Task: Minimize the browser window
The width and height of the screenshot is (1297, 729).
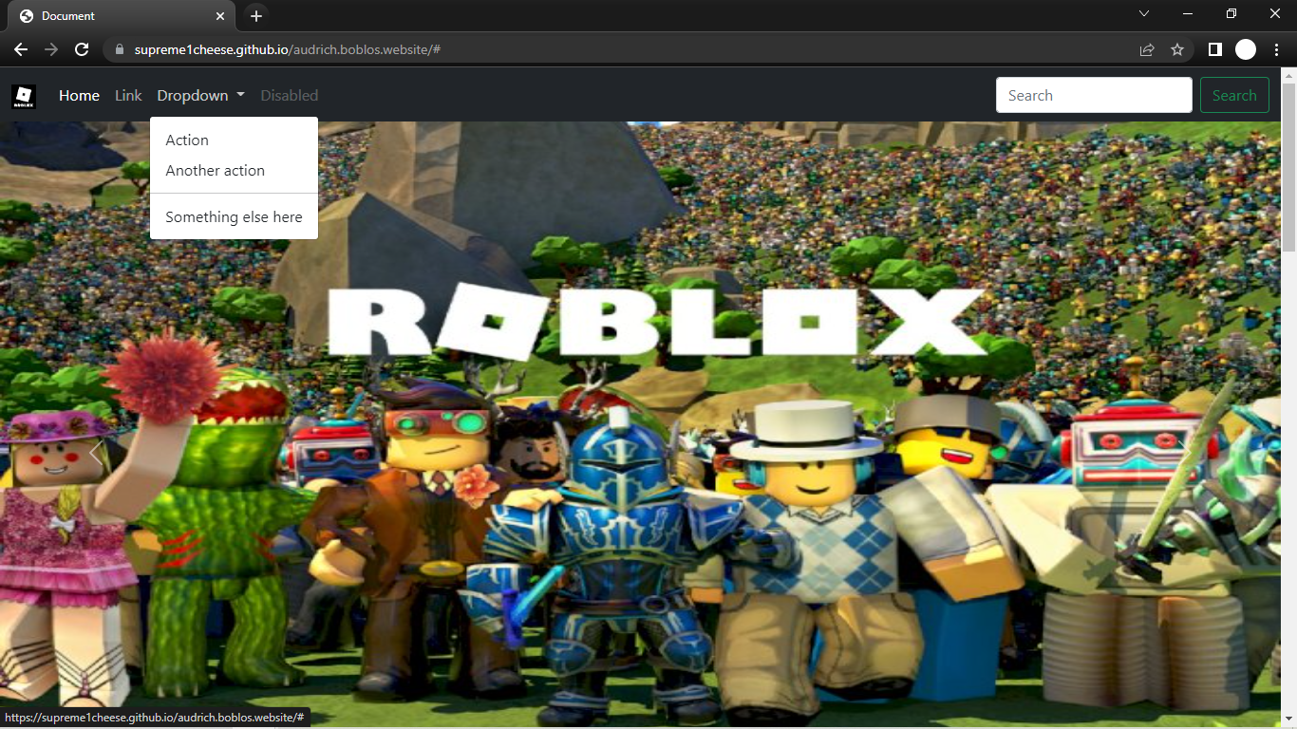Action: click(x=1187, y=13)
